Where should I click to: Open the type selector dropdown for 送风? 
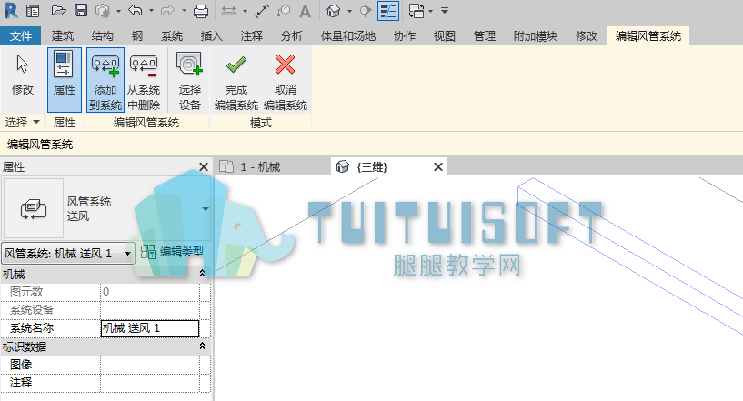(206, 209)
